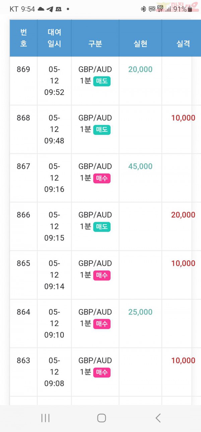The image size is (201, 432).
Task: Tap battery indicator showing 91%
Action: [183, 9]
